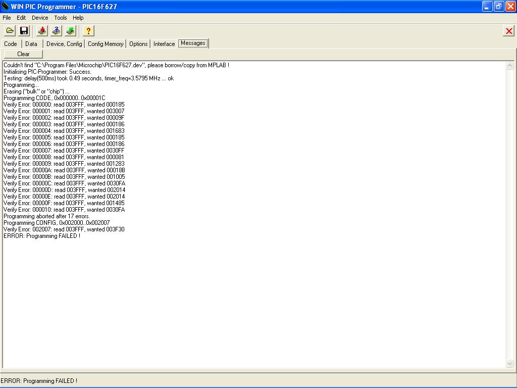The height and width of the screenshot is (388, 517).
Task: Click Verify Error 00000F wanted 001485 line
Action: [64, 203]
